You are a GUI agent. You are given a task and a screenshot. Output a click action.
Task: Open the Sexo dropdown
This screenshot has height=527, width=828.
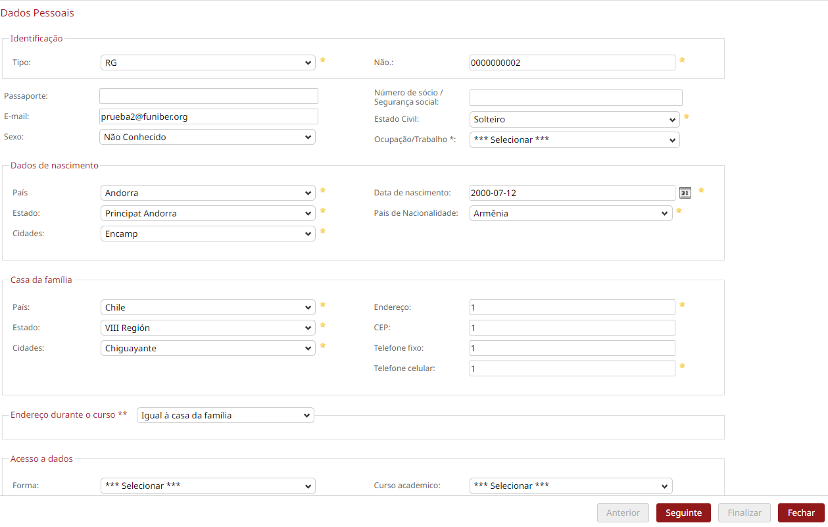tap(207, 137)
